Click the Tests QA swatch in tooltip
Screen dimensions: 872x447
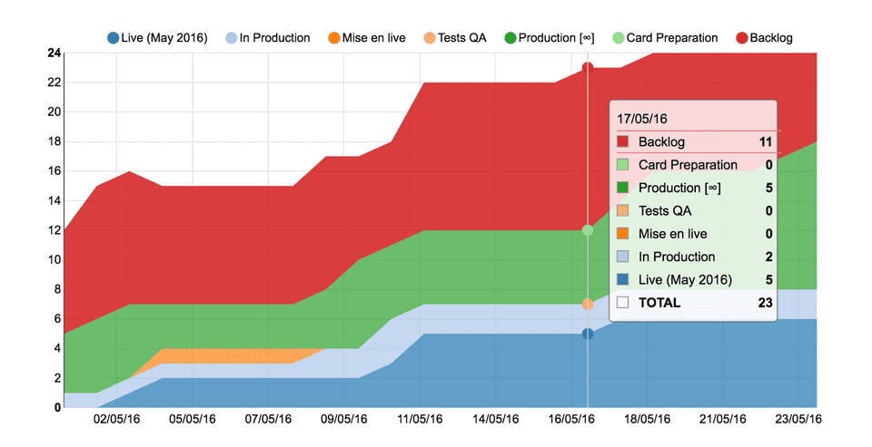pyautogui.click(x=623, y=210)
